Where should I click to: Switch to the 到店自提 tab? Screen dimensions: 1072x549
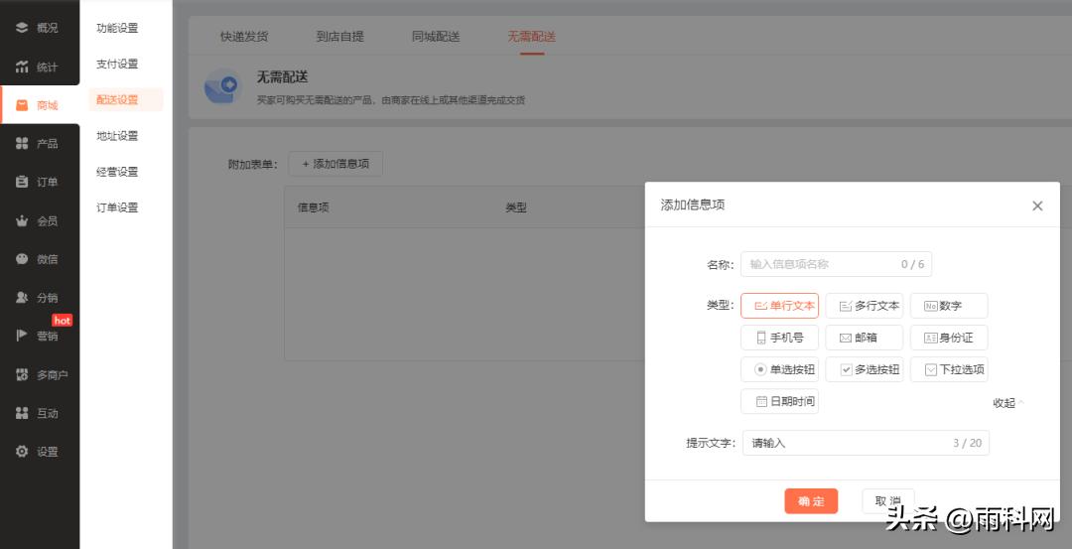coord(339,36)
